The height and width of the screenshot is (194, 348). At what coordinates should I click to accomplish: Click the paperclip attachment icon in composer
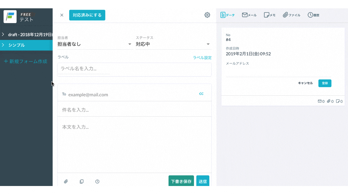click(66, 182)
